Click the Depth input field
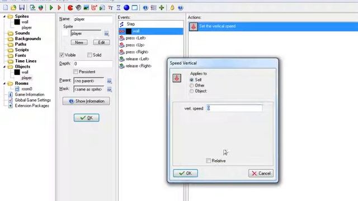The height and width of the screenshot is (201, 358). pyautogui.click(x=93, y=64)
